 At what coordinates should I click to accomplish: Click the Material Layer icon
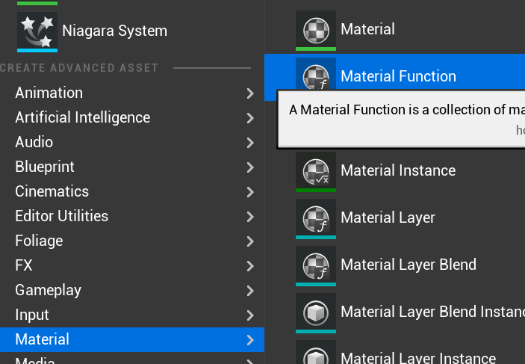pos(316,218)
